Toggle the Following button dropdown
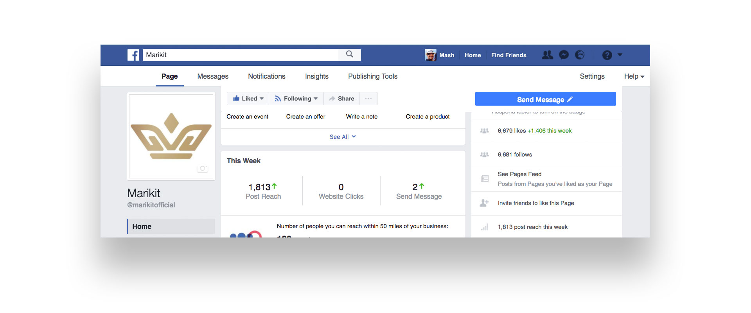 click(x=296, y=99)
